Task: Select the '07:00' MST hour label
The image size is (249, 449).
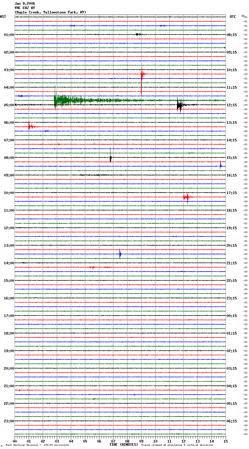Action: click(x=9, y=140)
